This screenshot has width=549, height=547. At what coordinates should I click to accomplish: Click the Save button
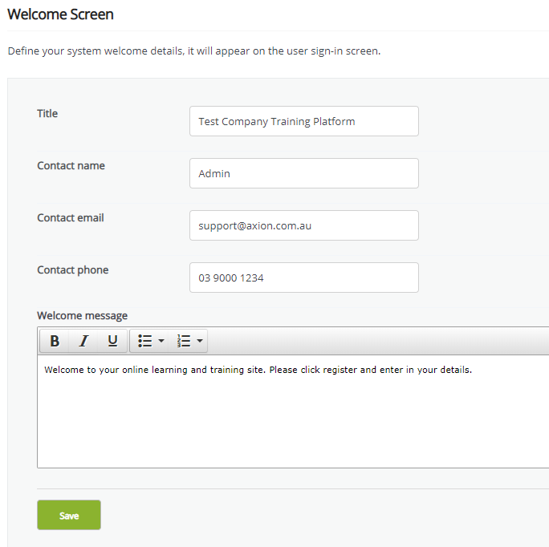(x=69, y=515)
